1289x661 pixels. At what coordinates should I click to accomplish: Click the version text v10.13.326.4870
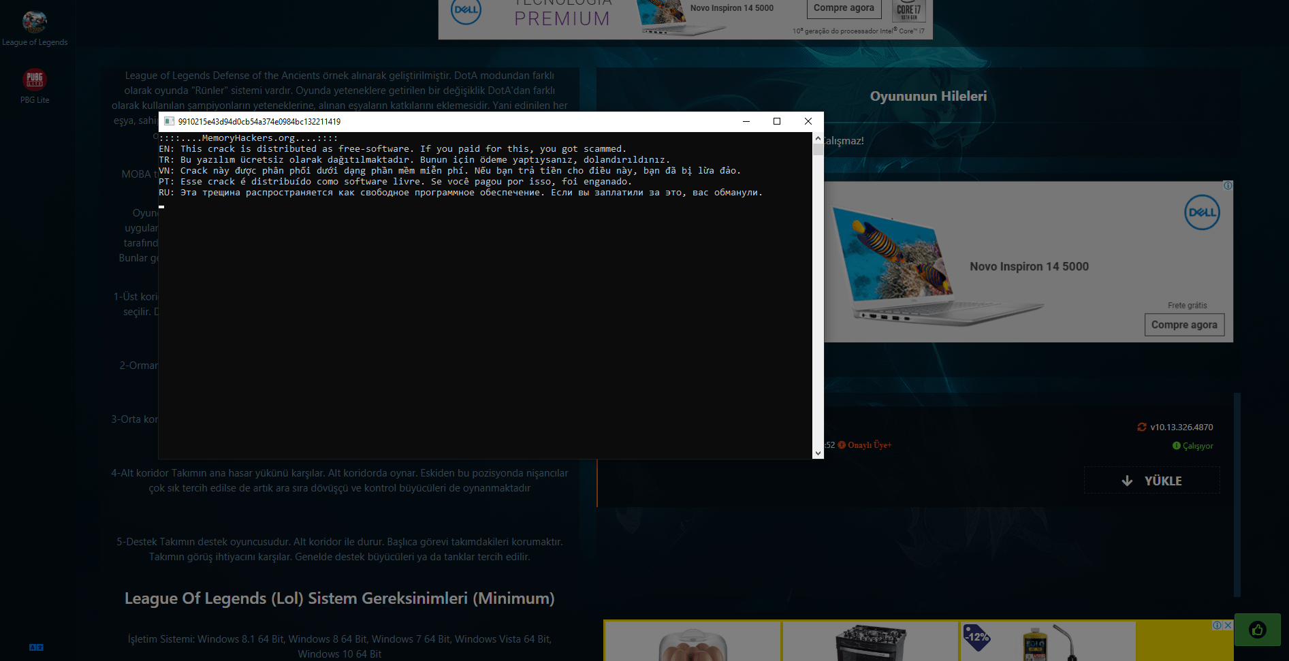pos(1181,427)
